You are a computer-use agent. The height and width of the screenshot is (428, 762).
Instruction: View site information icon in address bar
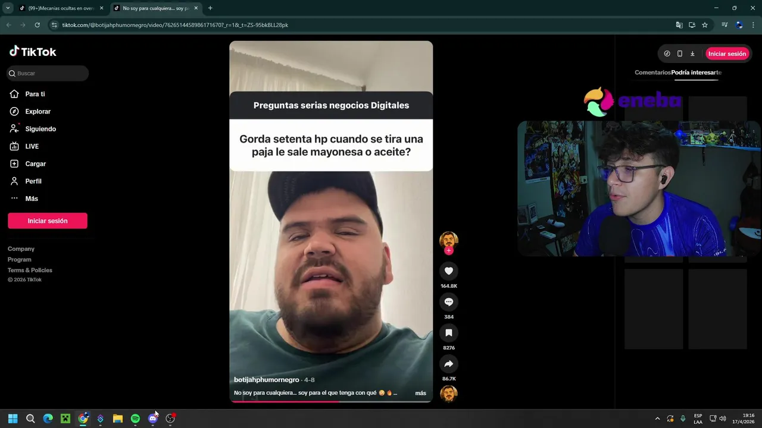pos(54,25)
